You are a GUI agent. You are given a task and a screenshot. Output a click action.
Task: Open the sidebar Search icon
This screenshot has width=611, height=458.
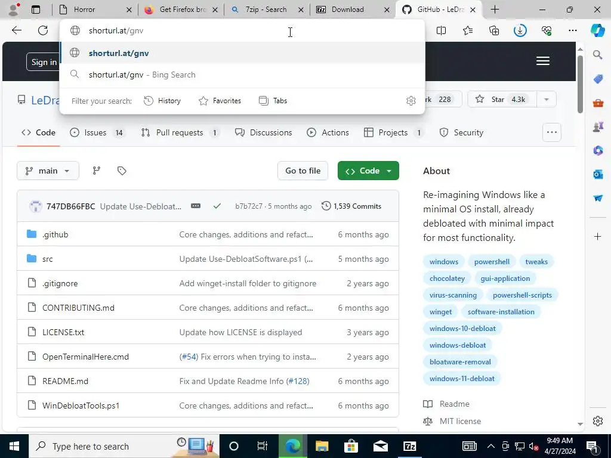(x=598, y=55)
